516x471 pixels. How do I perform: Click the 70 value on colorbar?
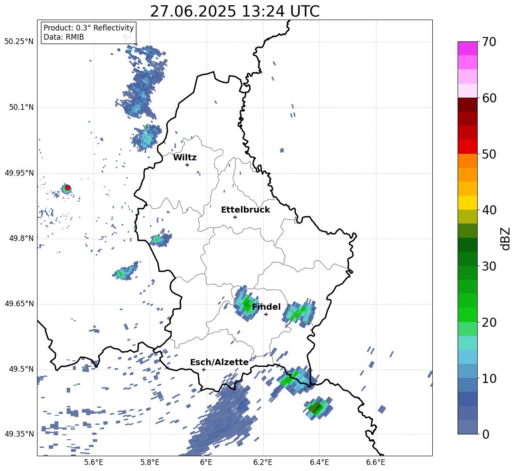coord(489,42)
